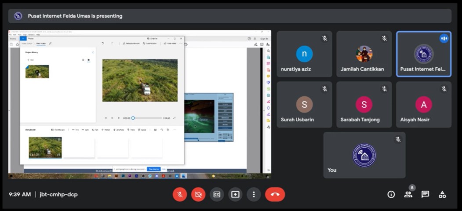Leave the call with the red hang-up button
462x211 pixels.
pyautogui.click(x=275, y=194)
